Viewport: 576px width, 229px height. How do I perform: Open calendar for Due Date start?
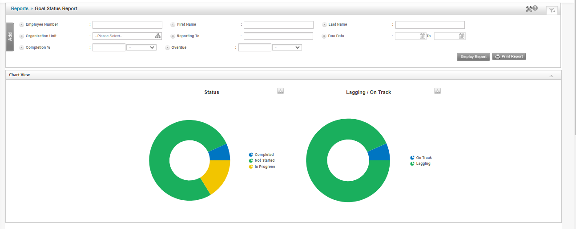click(x=423, y=36)
